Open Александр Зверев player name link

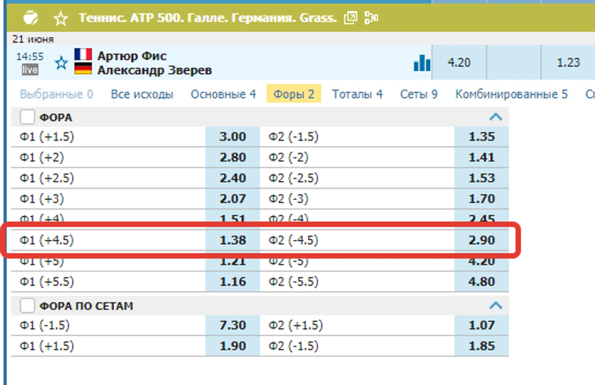154,70
